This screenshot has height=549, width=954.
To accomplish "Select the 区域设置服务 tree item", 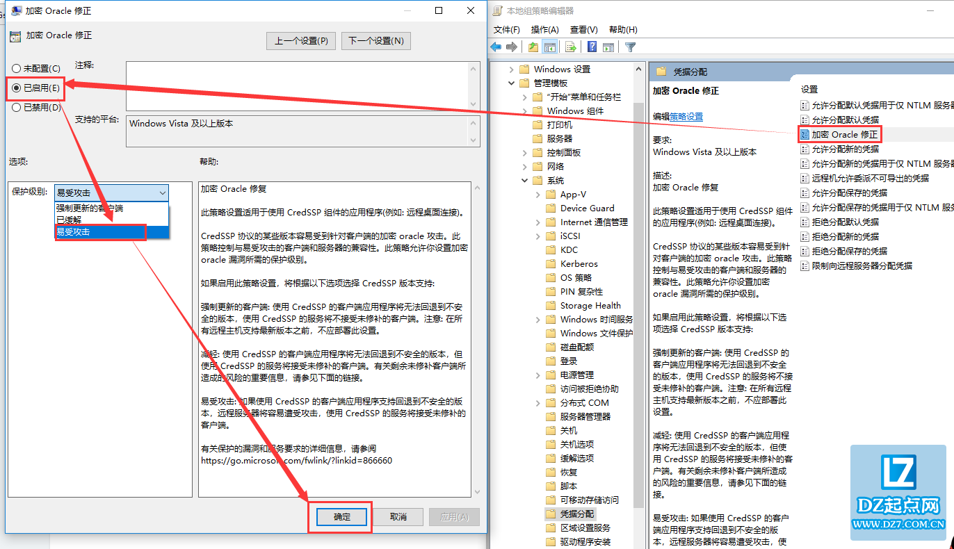I will coord(585,527).
